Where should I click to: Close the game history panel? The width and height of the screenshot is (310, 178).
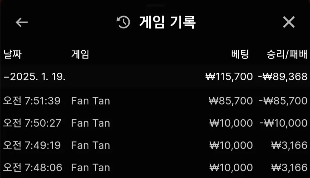tap(288, 22)
